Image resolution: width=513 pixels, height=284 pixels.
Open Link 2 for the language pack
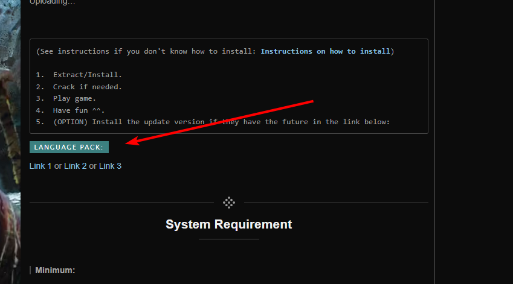[x=76, y=166]
